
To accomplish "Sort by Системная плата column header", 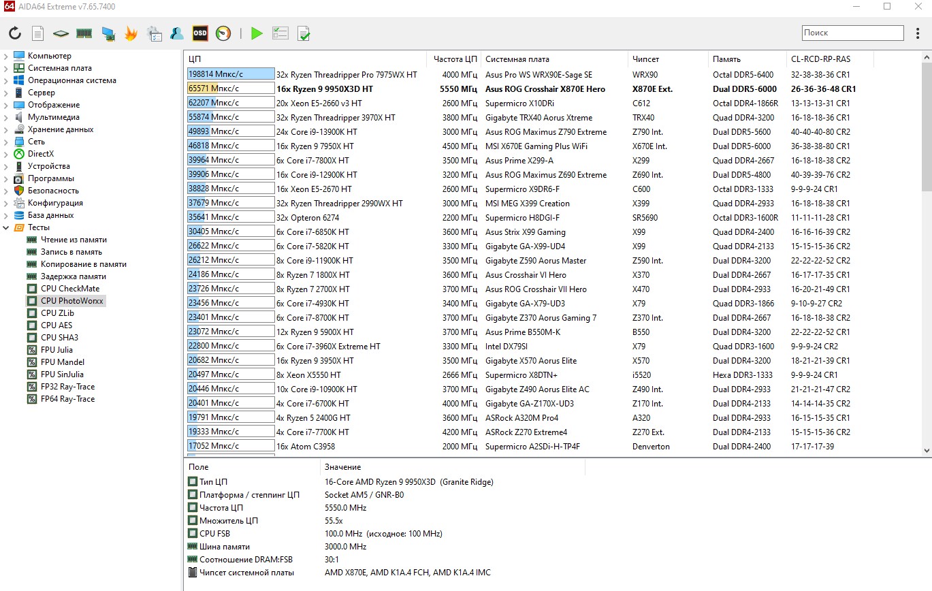I will 554,59.
